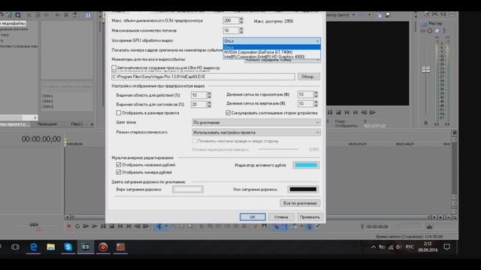Viewport: 481px width, 270px height.
Task: Toggle simulate device aspect ratio checkbox
Action: tap(228, 113)
